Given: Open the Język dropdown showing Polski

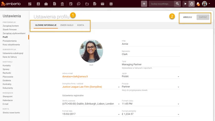Looking at the screenshot, I should pyautogui.click(x=151, y=77).
